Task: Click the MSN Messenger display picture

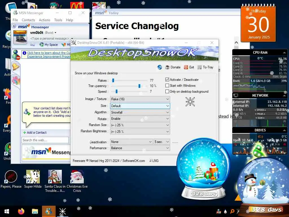Action: pyautogui.click(x=20, y=37)
